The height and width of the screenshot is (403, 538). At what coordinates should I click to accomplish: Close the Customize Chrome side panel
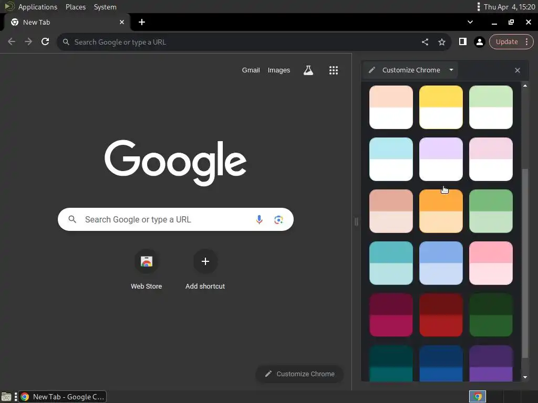click(518, 70)
